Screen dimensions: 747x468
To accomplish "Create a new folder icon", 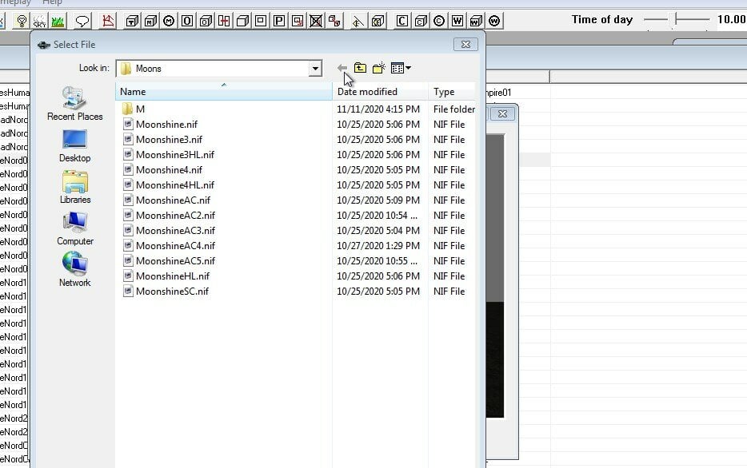I will tap(379, 68).
